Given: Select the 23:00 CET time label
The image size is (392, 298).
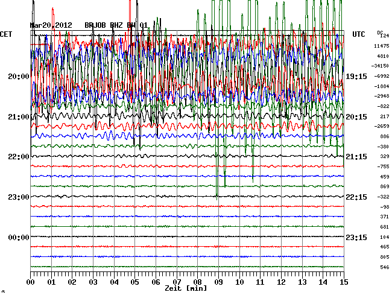Looking at the screenshot, I should coord(19,197).
